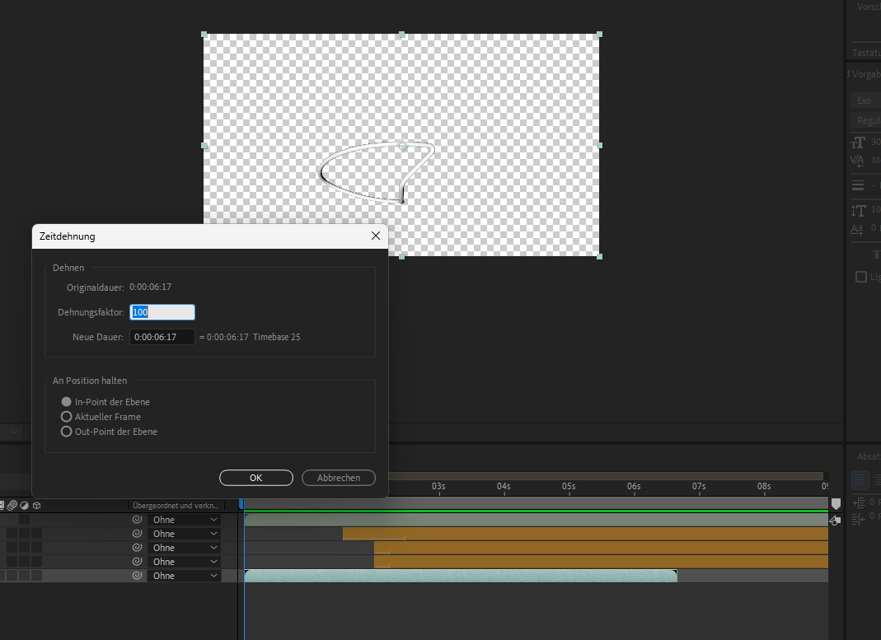This screenshot has width=881, height=640.
Task: Switch to the Vorschau panel tab
Action: coord(869,7)
